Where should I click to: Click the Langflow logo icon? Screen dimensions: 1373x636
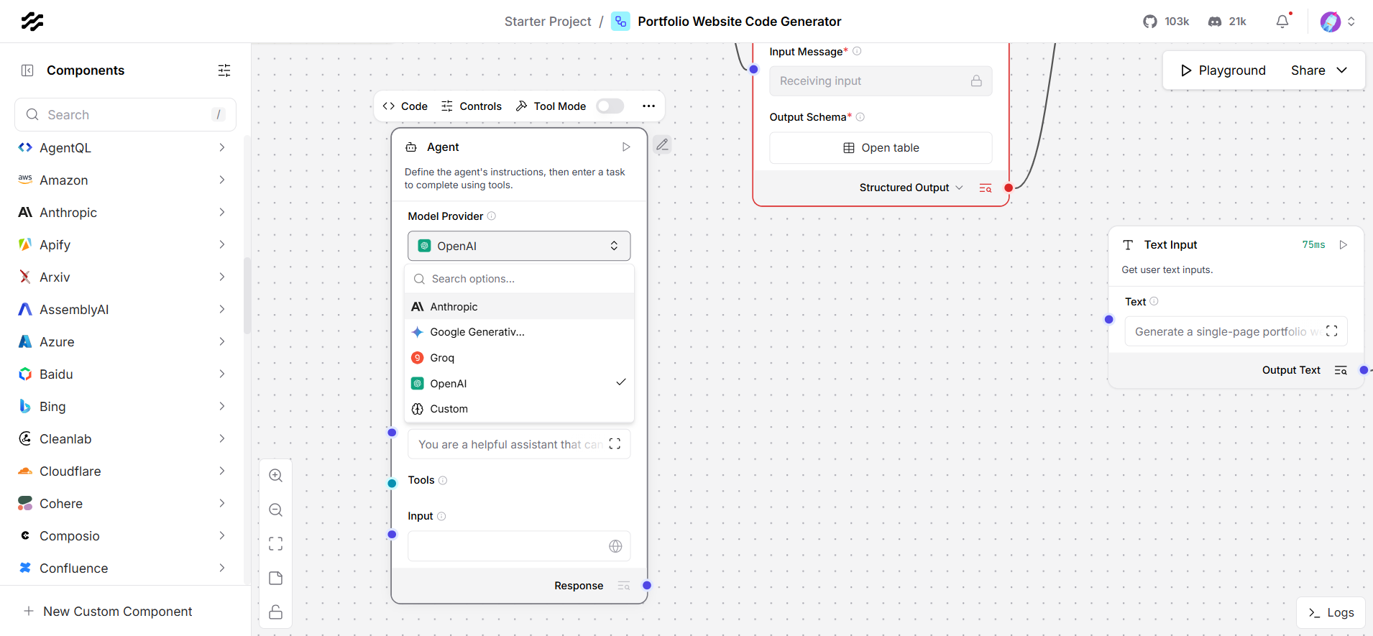[32, 22]
